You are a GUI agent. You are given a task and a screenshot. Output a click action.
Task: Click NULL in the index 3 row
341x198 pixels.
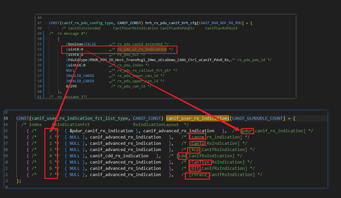[75, 150]
